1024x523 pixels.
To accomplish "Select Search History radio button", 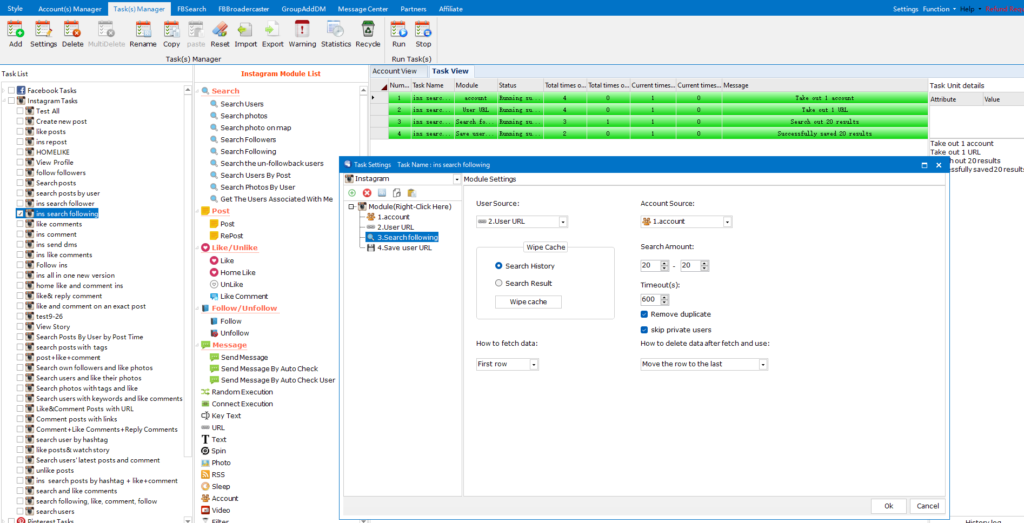I will [498, 266].
